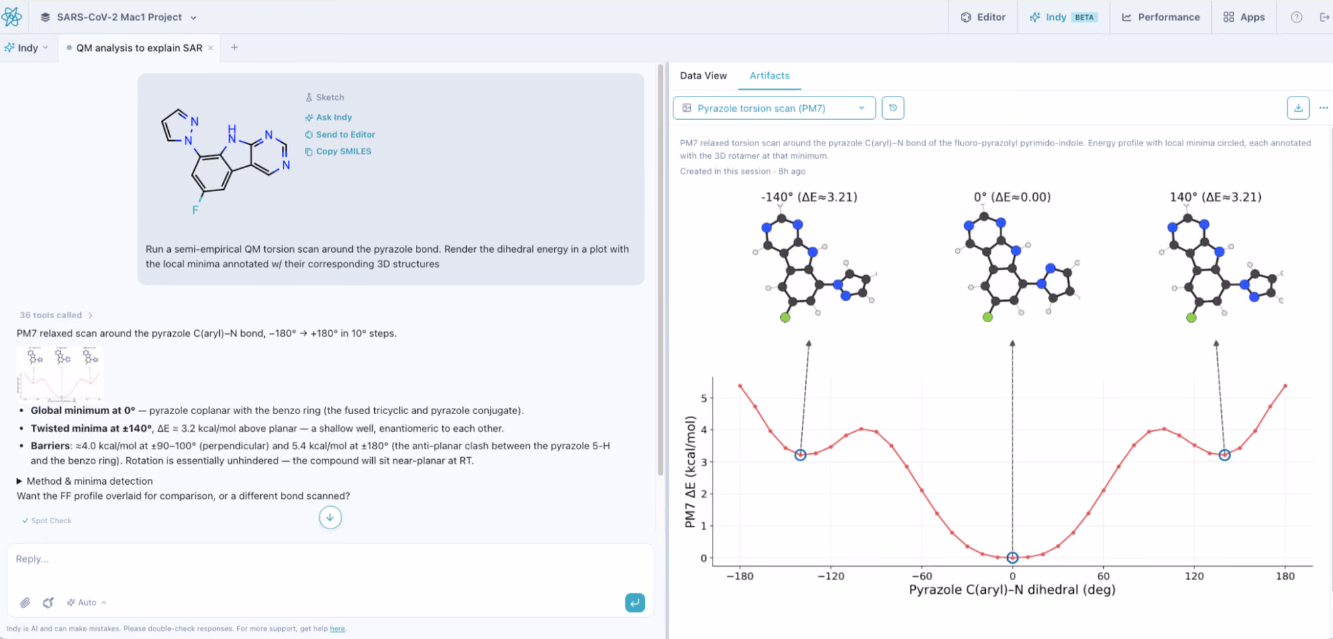Open the Auto mode selector
The width and height of the screenshot is (1333, 639).
[87, 603]
